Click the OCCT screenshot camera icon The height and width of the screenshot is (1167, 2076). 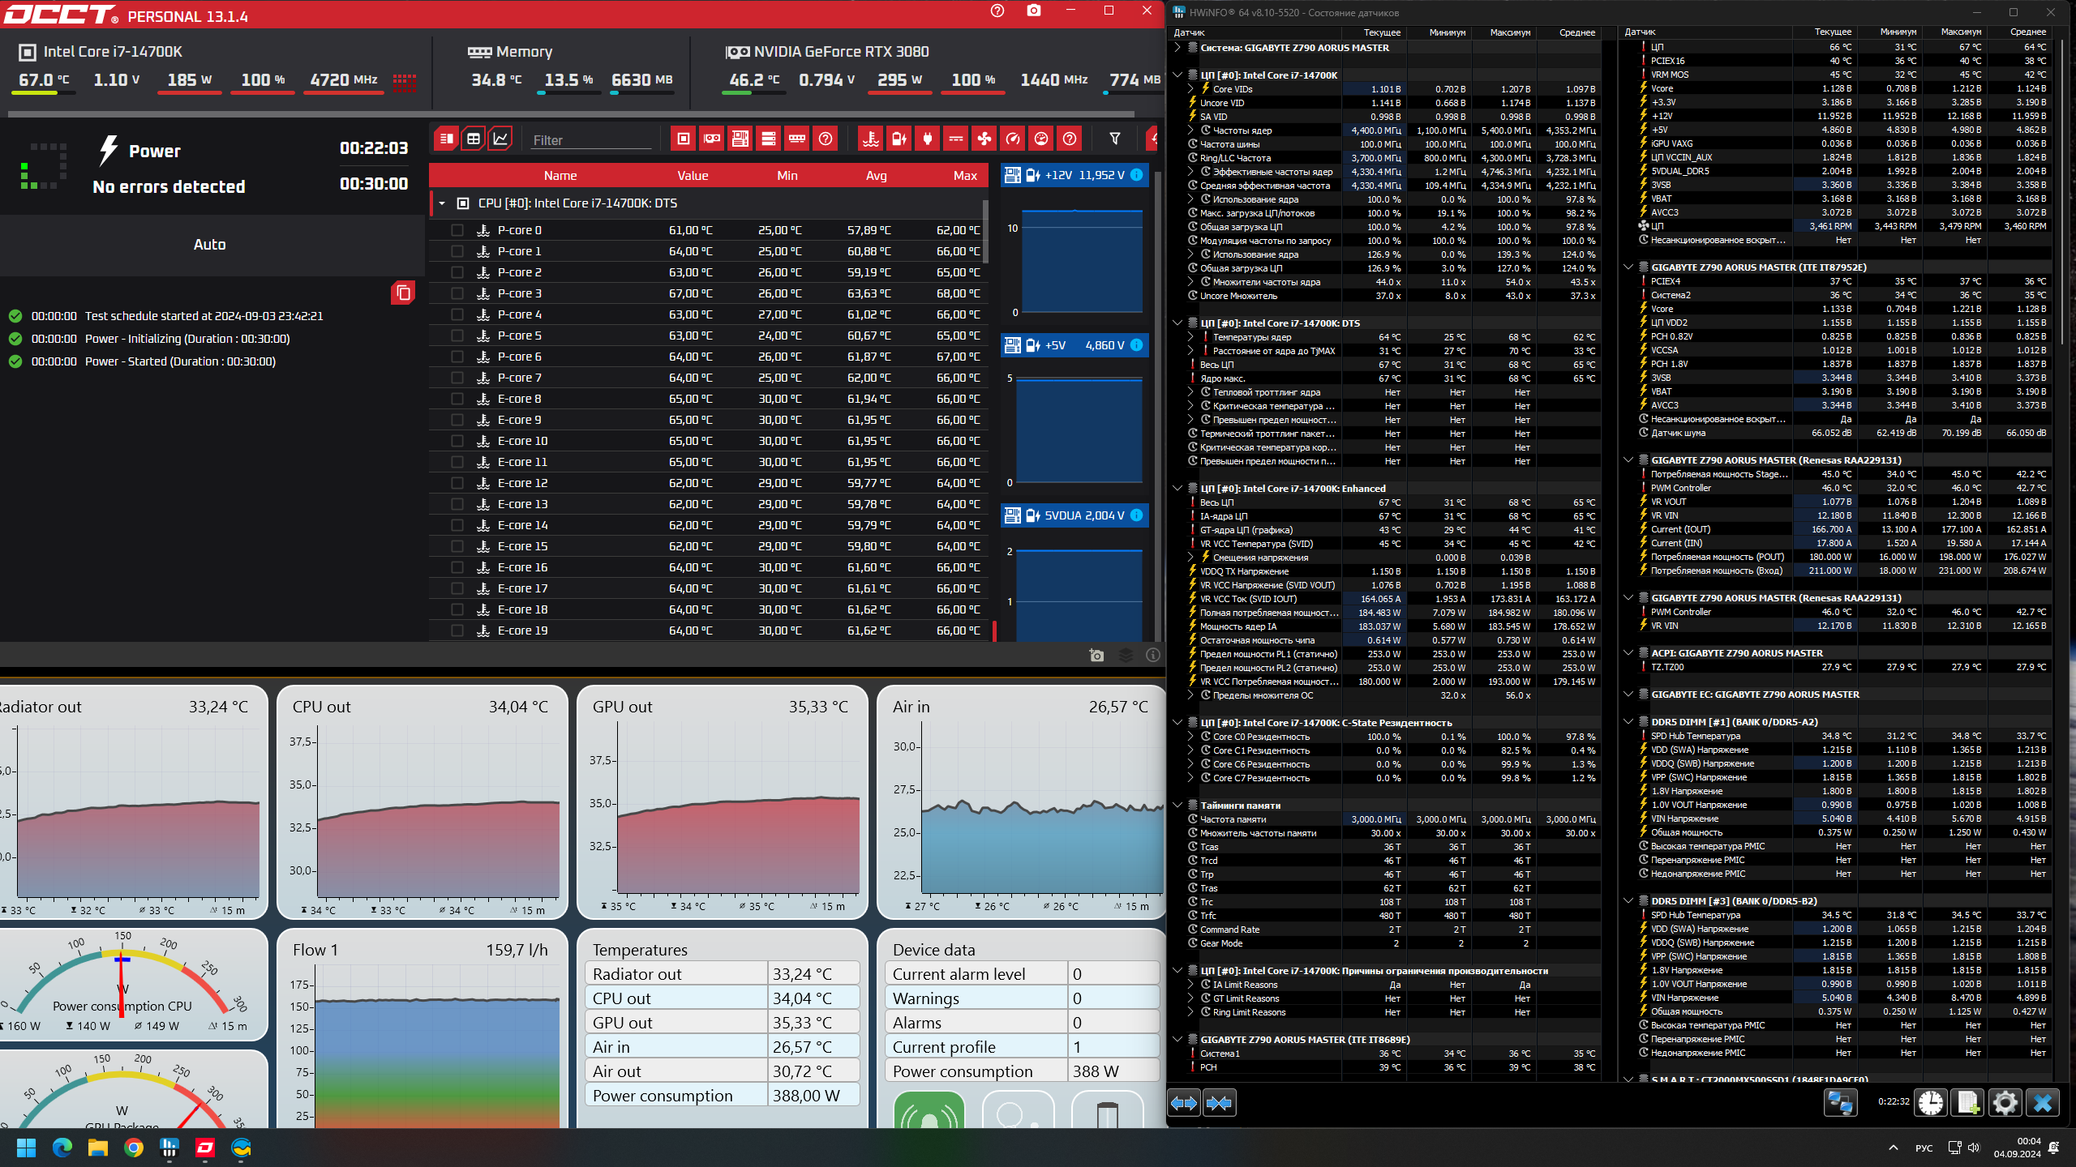(x=1033, y=11)
